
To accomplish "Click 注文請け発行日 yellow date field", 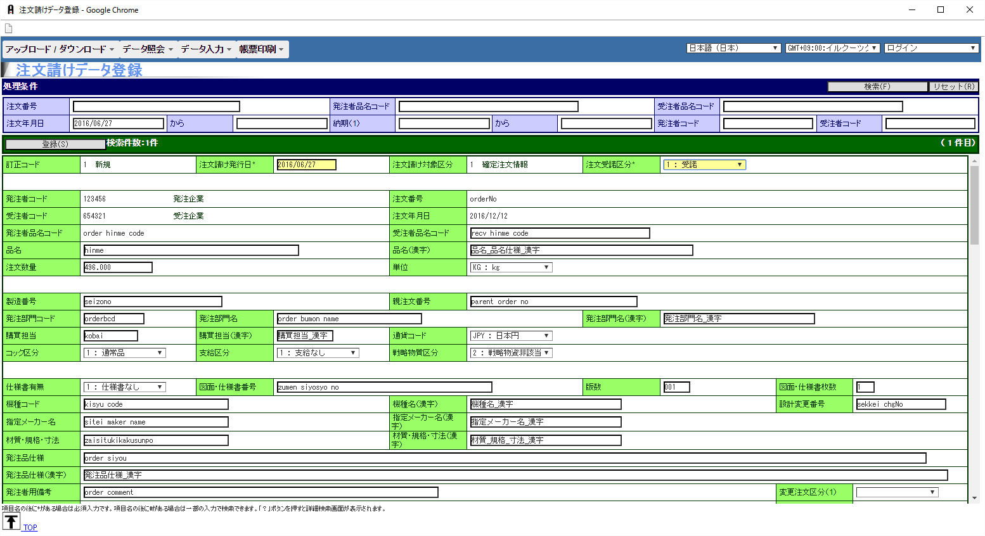I will tap(307, 165).
